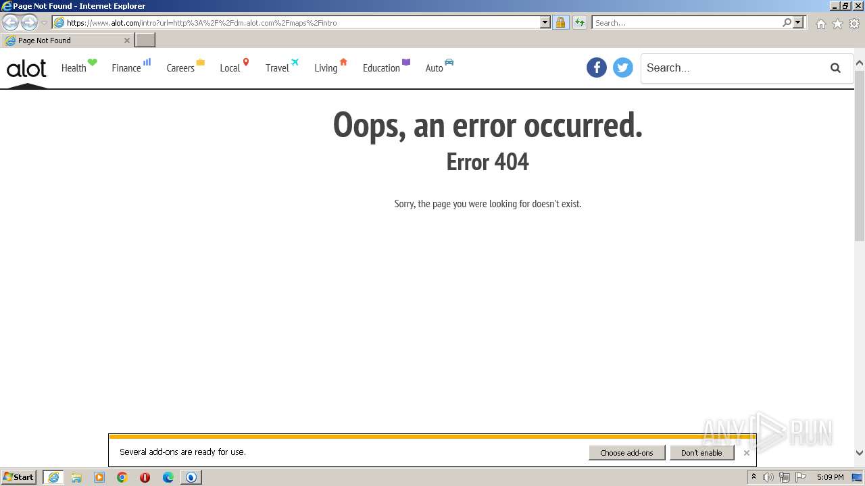Open the Travel category

click(x=282, y=67)
